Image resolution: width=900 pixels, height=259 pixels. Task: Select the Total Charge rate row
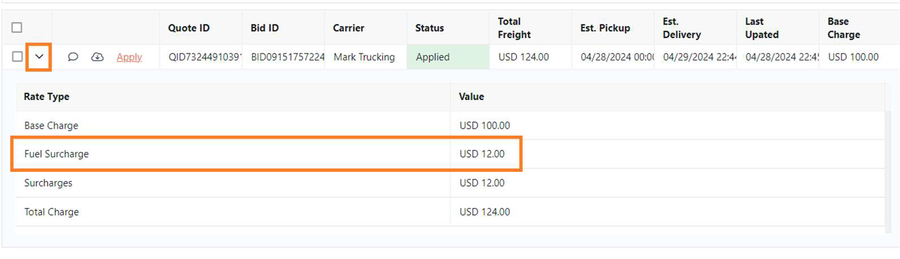(450, 212)
